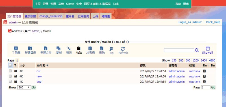The width and height of the screenshot is (226, 107).
Task: Click 帮助 help link
Action: point(178,4)
